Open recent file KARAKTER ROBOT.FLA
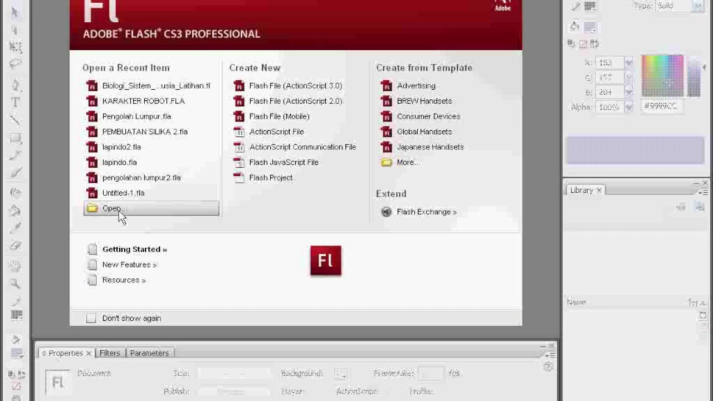Screen dimensions: 713x401 tap(143, 101)
